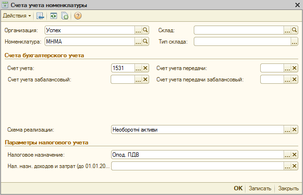The width and height of the screenshot is (303, 195).
Task: Clear the Счет учета field with X
Action: [146, 68]
